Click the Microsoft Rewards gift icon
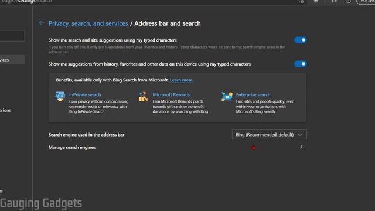The image size is (375, 211). [x=143, y=96]
